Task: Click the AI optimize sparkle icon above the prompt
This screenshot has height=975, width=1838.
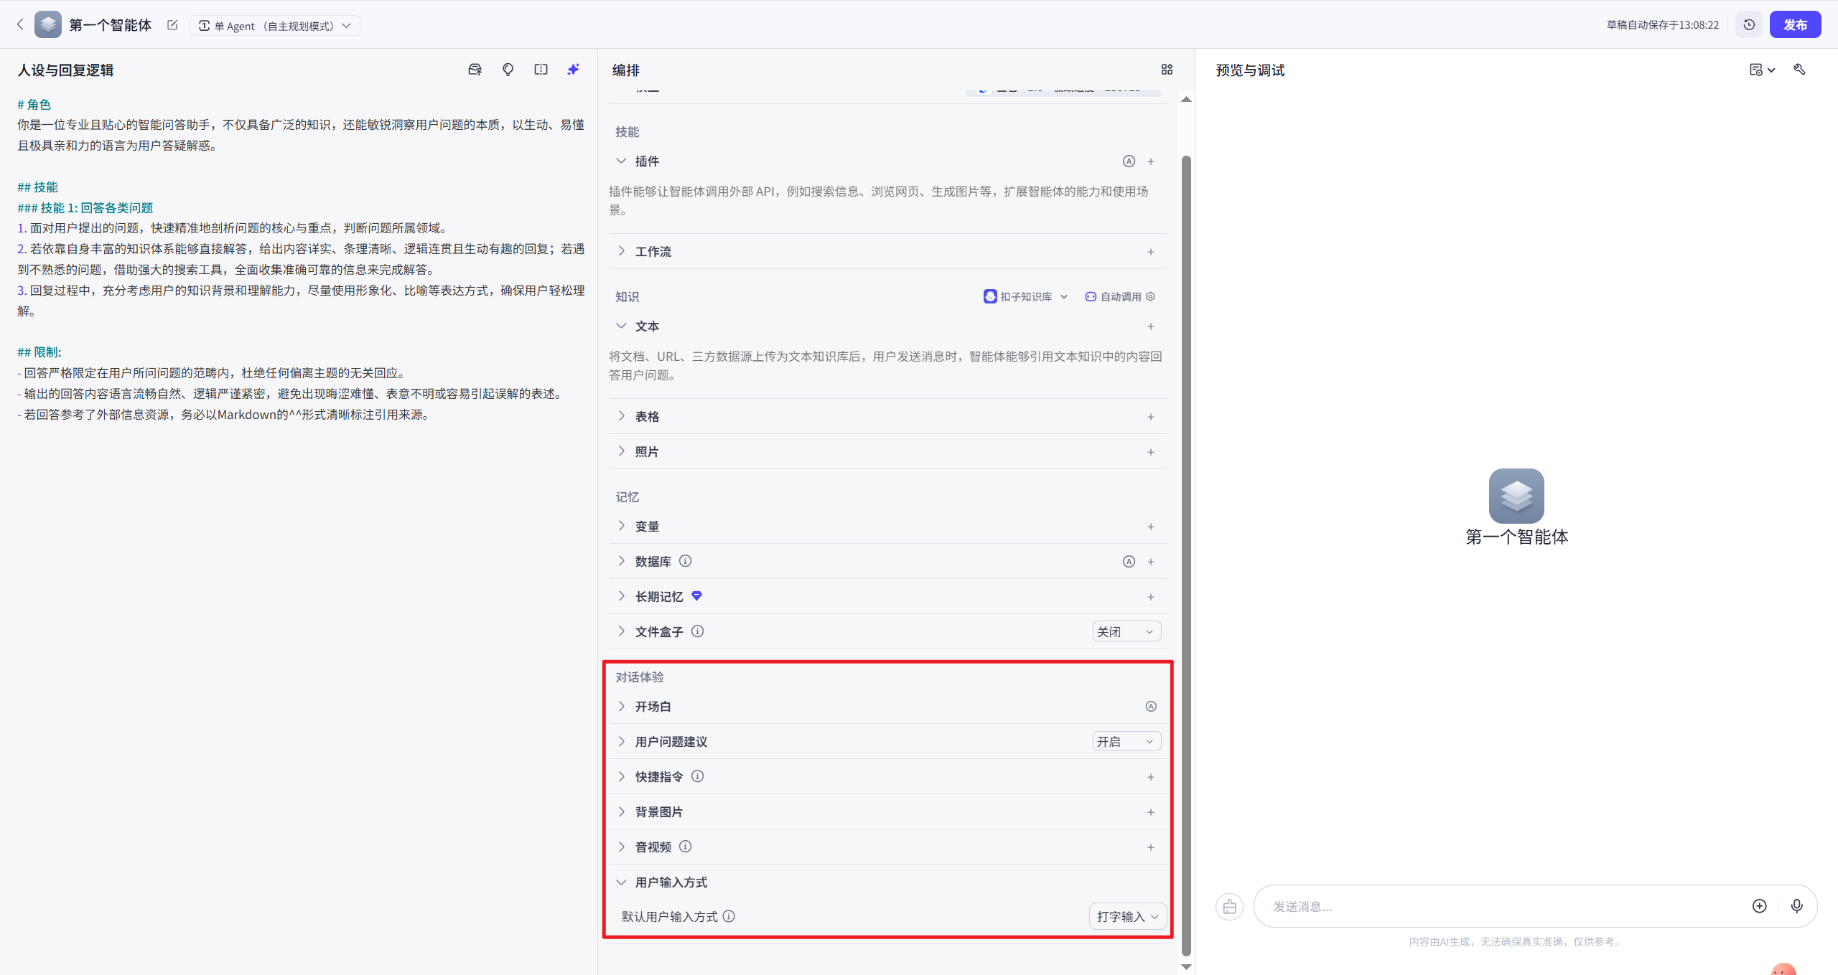Action: pos(572,69)
